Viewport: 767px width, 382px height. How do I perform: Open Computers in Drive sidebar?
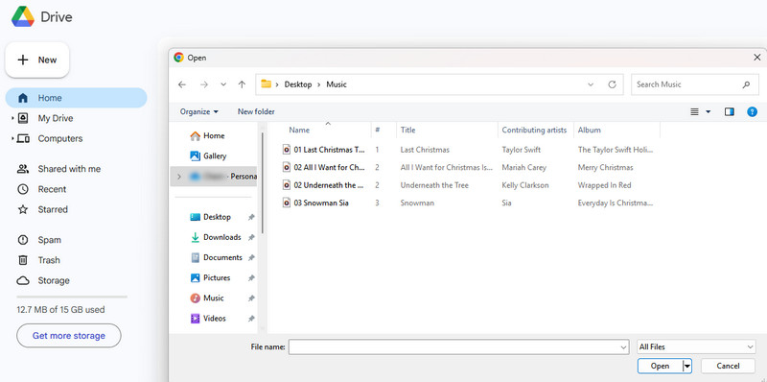60,138
